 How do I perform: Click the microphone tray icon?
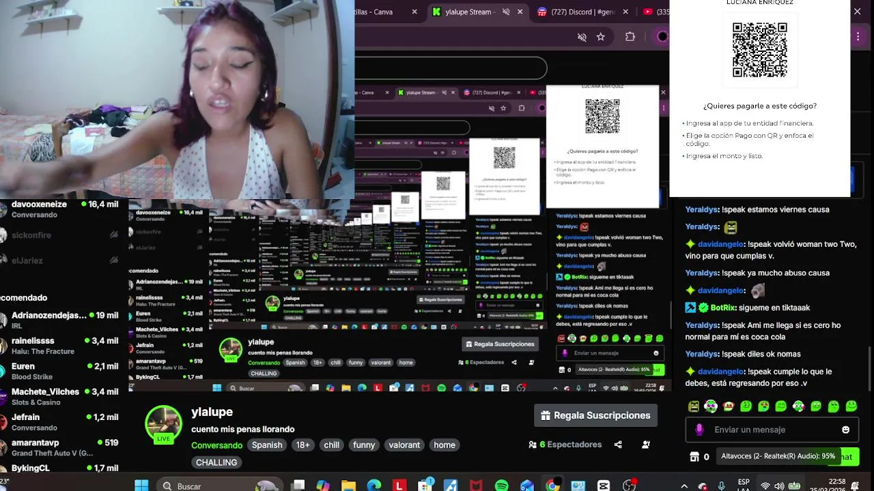(722, 486)
